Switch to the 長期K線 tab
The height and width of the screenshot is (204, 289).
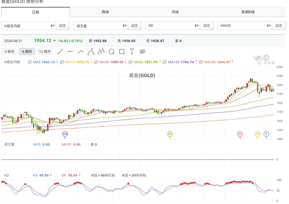(x=248, y=12)
